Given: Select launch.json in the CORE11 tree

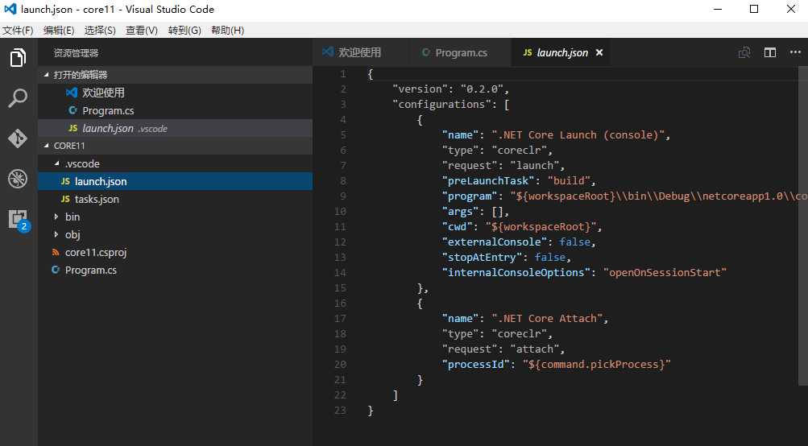Looking at the screenshot, I should click(175, 181).
